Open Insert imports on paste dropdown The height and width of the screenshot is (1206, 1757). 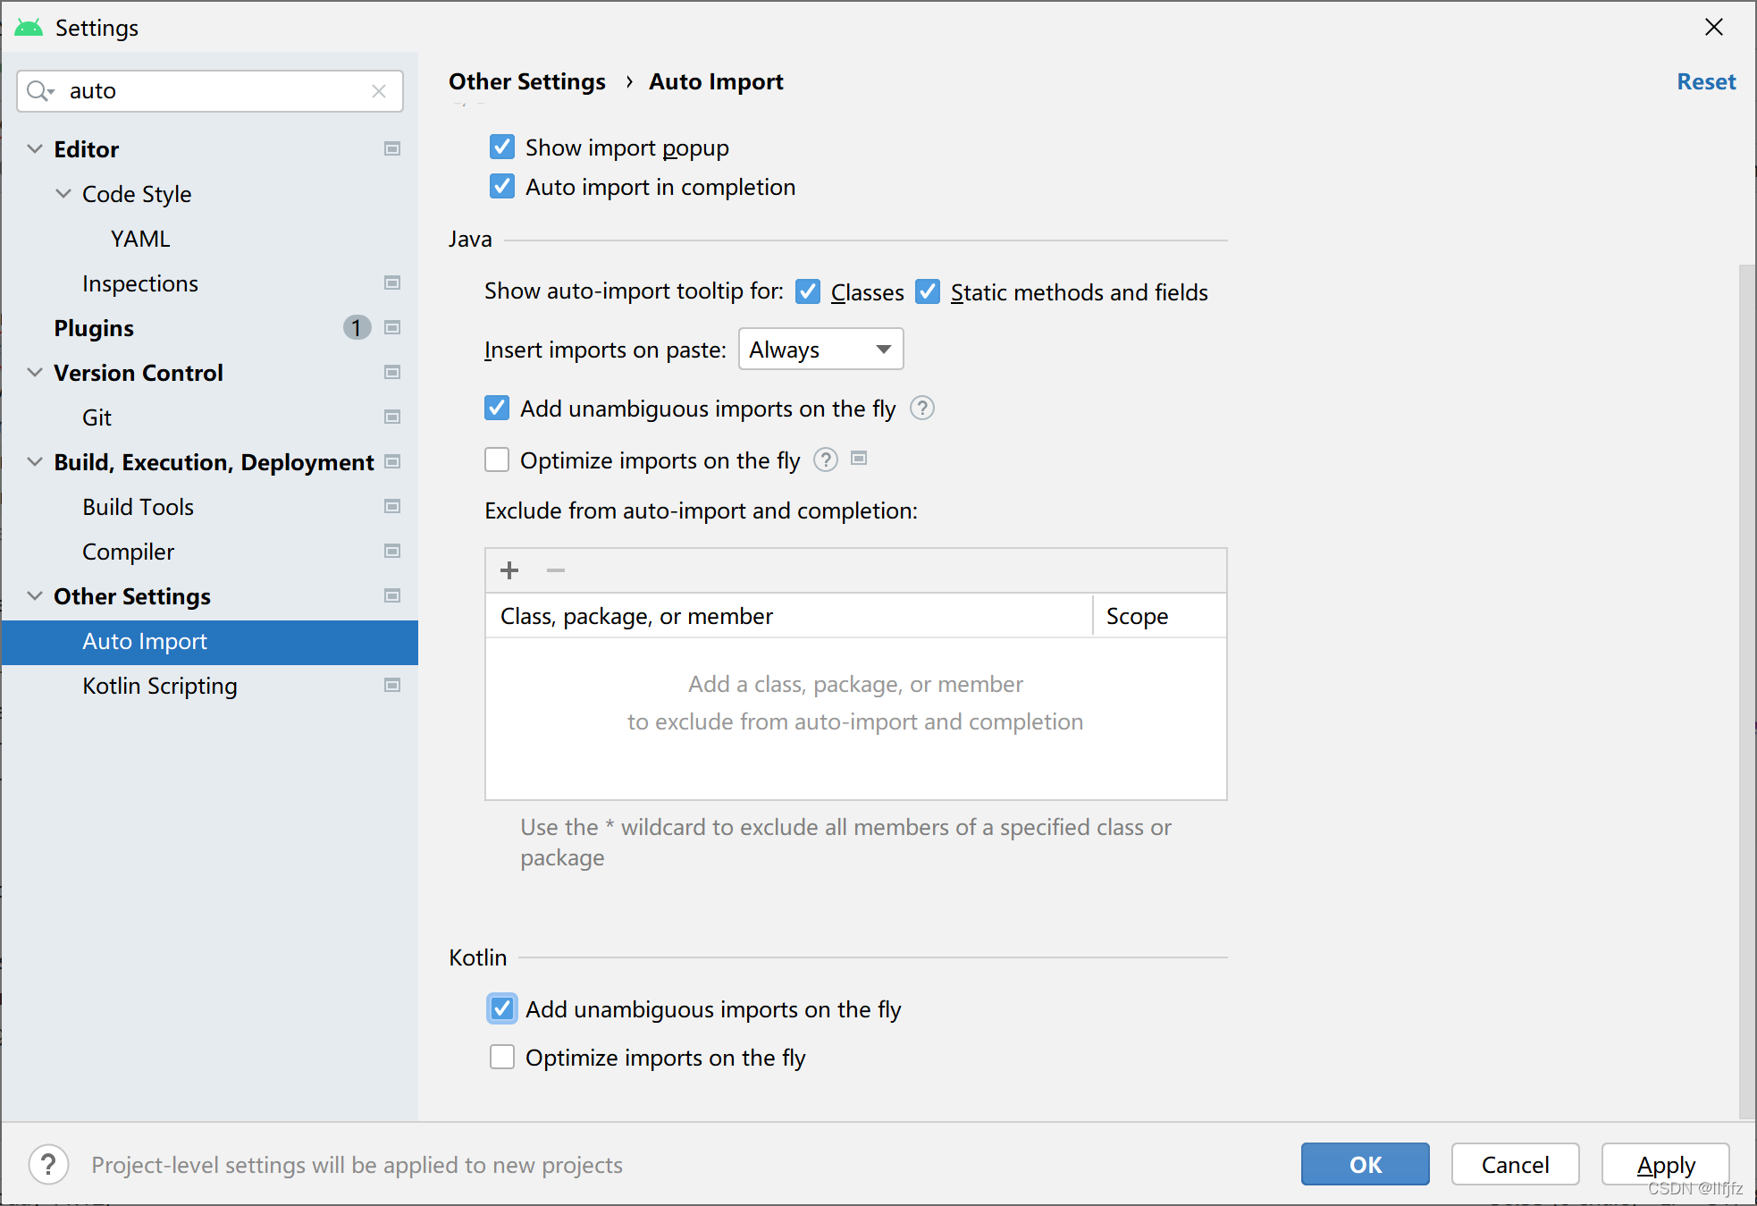(820, 350)
